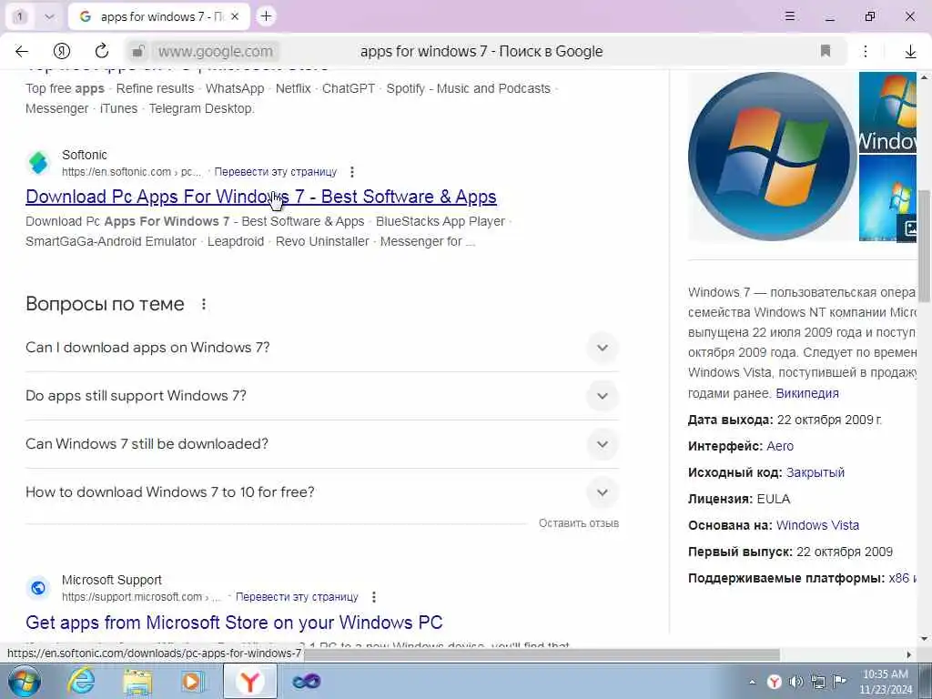
Task: Click the 'Microsoft Support' site name text
Action: click(x=112, y=580)
